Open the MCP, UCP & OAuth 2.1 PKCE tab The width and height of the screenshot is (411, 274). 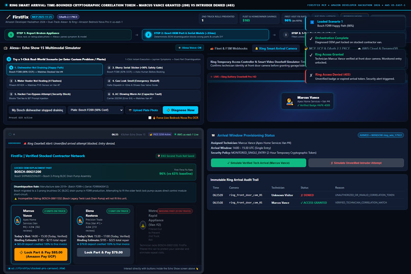pos(327,48)
